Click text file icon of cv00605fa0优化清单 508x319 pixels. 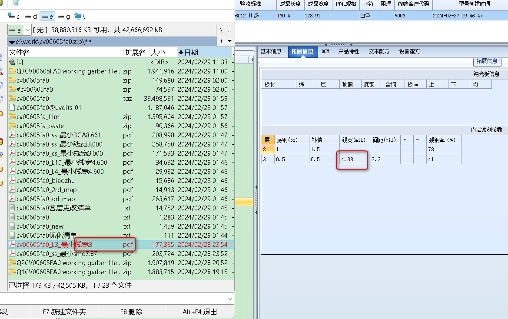(12, 235)
